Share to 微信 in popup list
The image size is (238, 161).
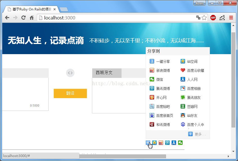pos(156,79)
